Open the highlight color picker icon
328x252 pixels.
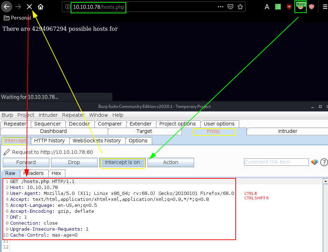point(315,162)
